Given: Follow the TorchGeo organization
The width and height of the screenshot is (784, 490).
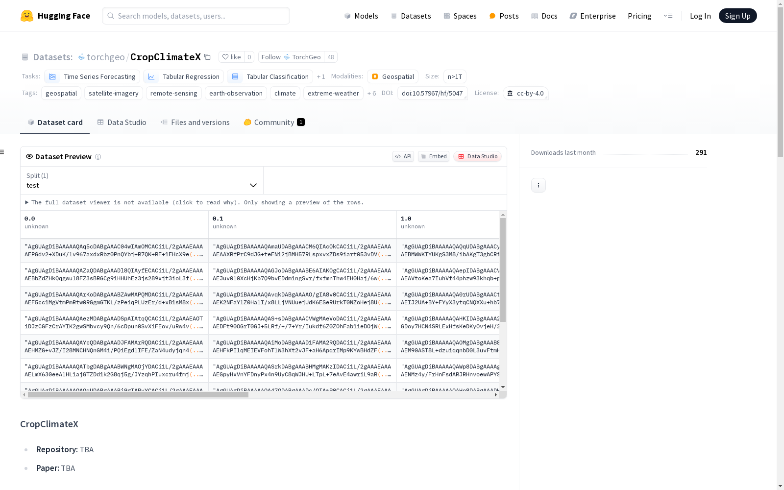Looking at the screenshot, I should [x=291, y=57].
